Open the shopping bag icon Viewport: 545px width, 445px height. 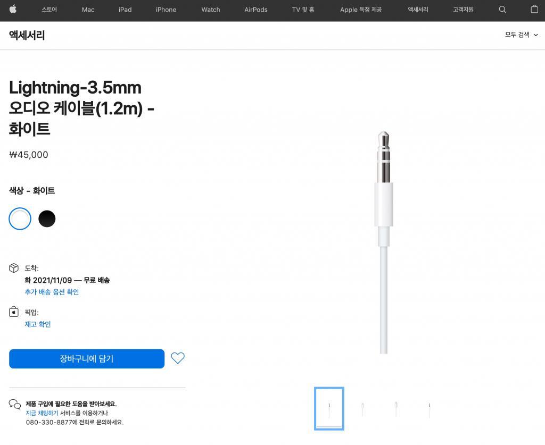pos(534,9)
